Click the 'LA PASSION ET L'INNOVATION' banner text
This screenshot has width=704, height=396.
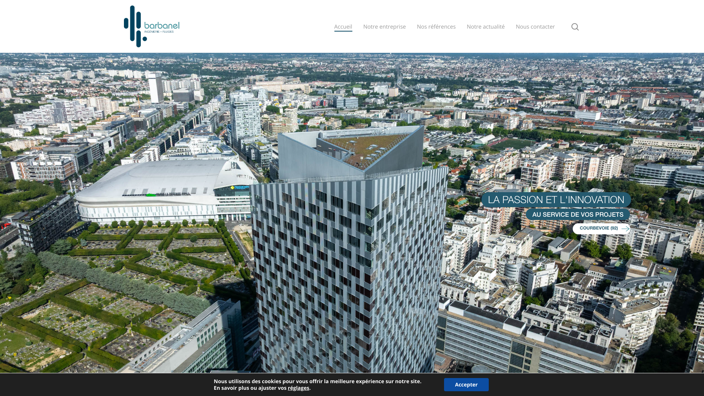pos(556,200)
